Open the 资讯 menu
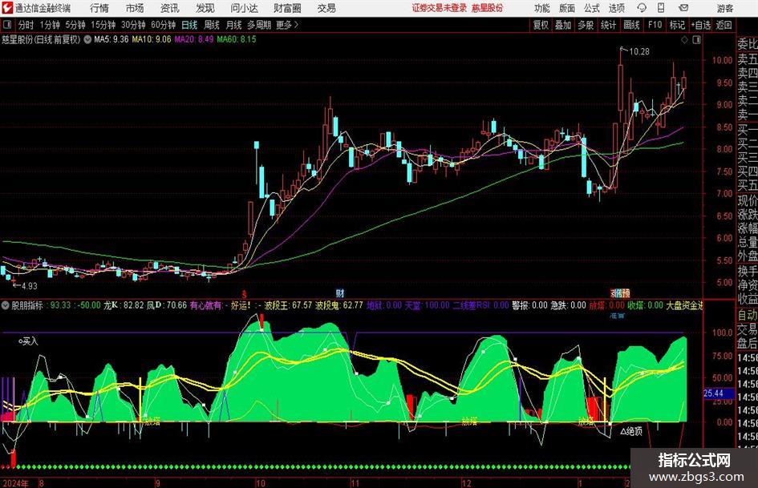 tap(170, 8)
